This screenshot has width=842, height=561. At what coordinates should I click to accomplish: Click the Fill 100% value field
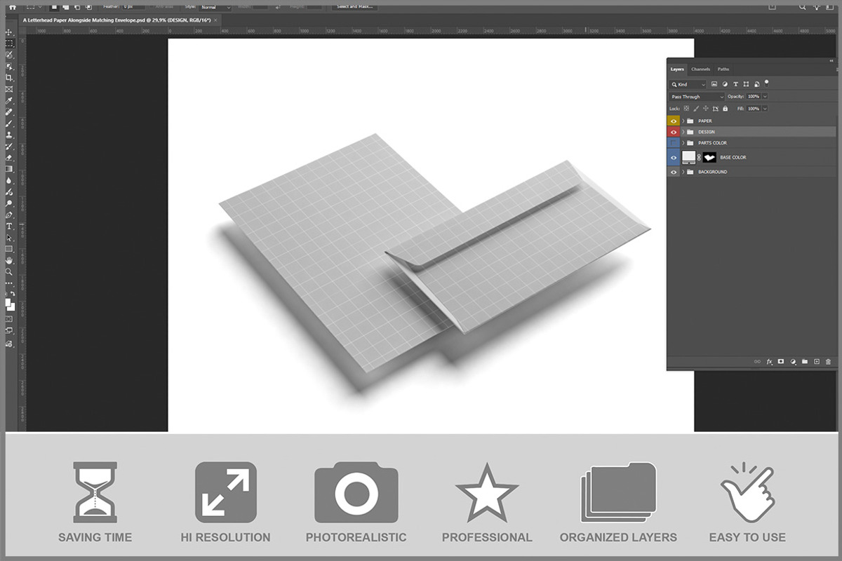(x=754, y=109)
